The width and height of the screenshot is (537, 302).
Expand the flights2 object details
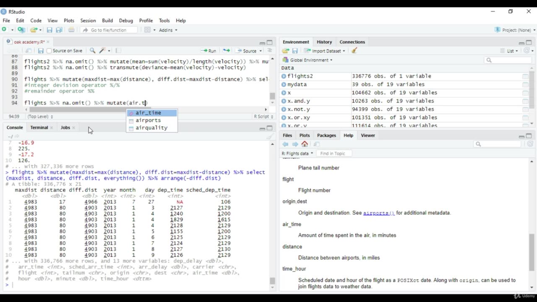click(284, 76)
